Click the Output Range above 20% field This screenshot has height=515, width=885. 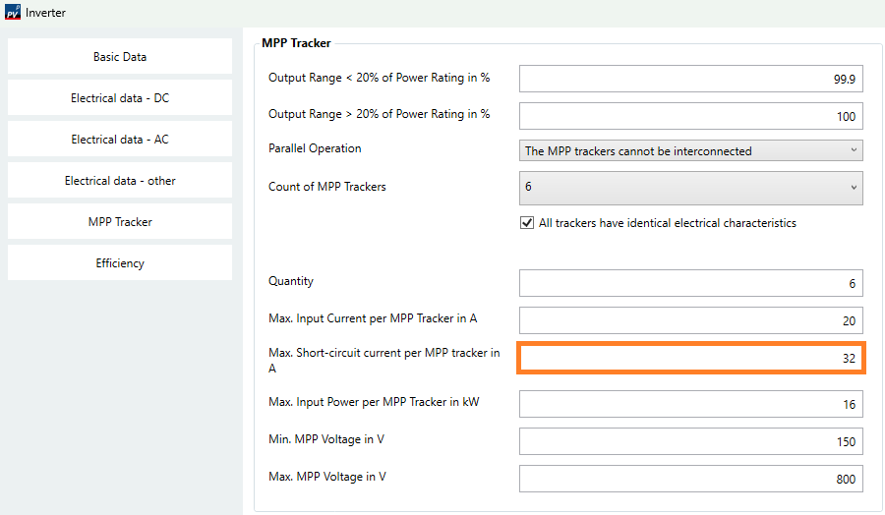tap(690, 115)
